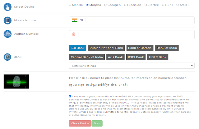Select the Aratek device radio button
This screenshot has height=129, width=199.
(x=178, y=5)
